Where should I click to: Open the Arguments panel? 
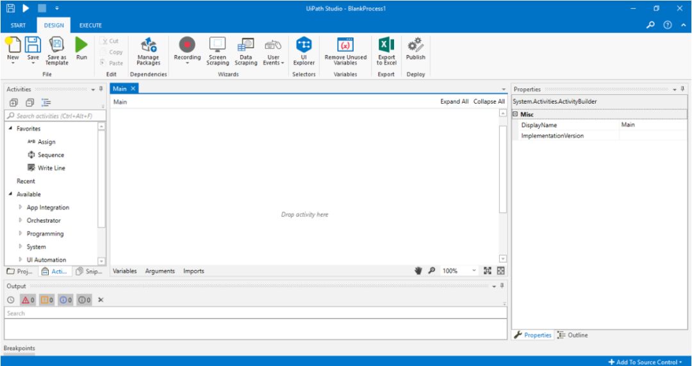pyautogui.click(x=160, y=271)
